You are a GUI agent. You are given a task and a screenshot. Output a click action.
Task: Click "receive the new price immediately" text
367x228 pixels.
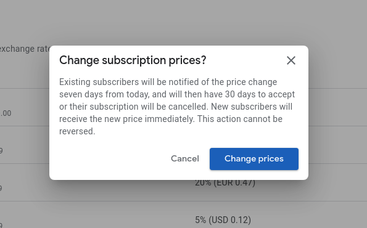tap(127, 119)
